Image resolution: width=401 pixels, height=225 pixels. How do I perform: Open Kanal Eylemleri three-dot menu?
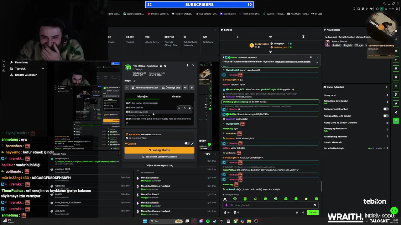[387, 87]
